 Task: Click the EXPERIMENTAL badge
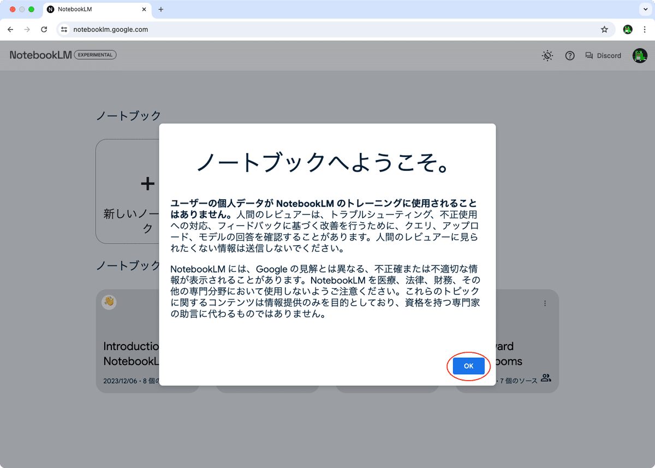pos(95,55)
